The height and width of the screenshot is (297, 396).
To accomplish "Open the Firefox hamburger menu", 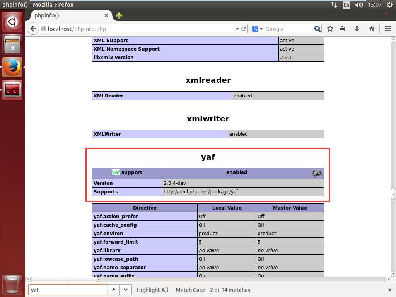I will coord(388,29).
